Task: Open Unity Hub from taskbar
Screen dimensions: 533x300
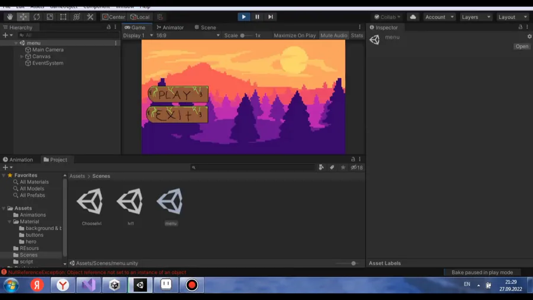Action: 114,285
